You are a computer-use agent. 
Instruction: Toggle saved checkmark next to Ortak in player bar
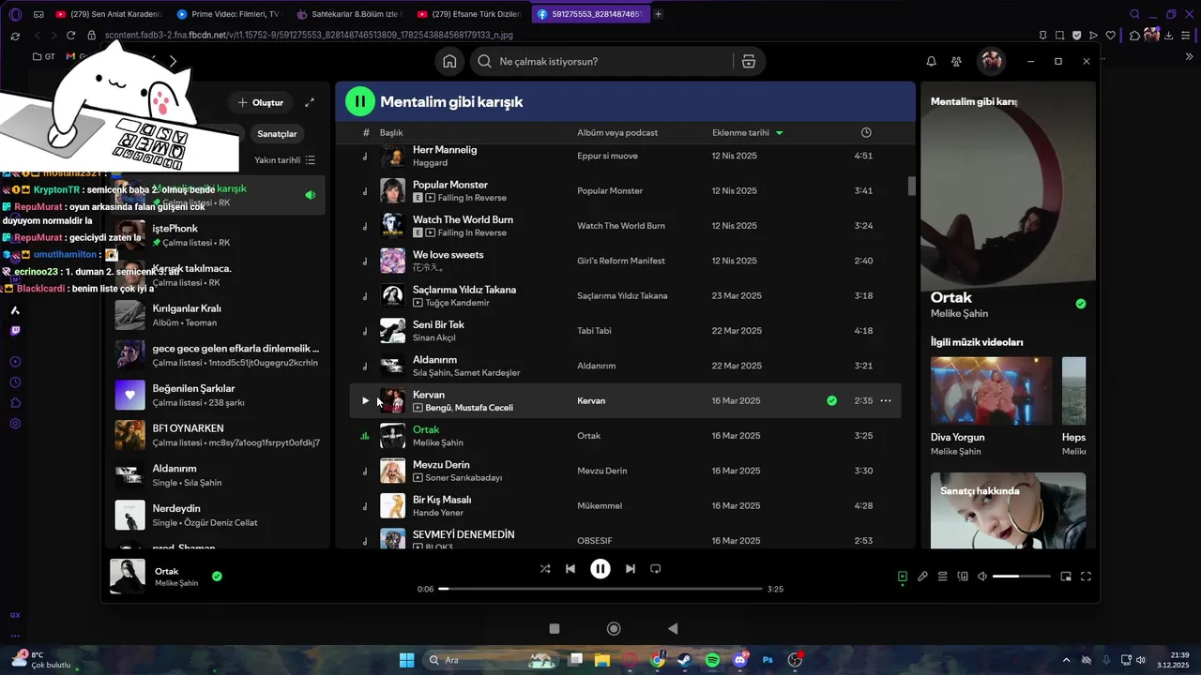click(217, 576)
